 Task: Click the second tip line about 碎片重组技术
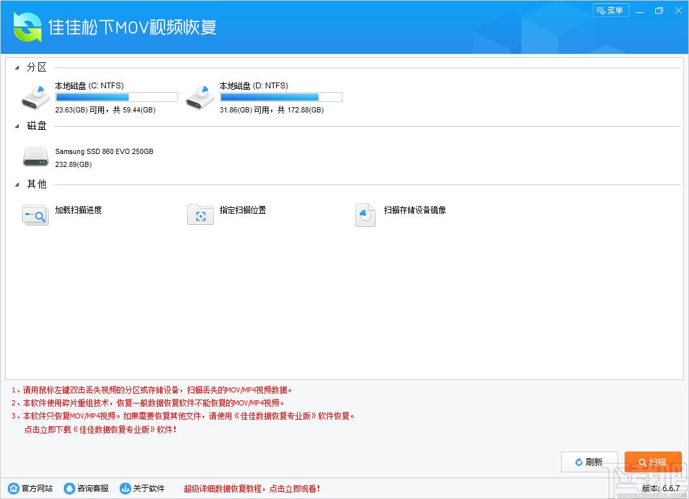point(148,403)
